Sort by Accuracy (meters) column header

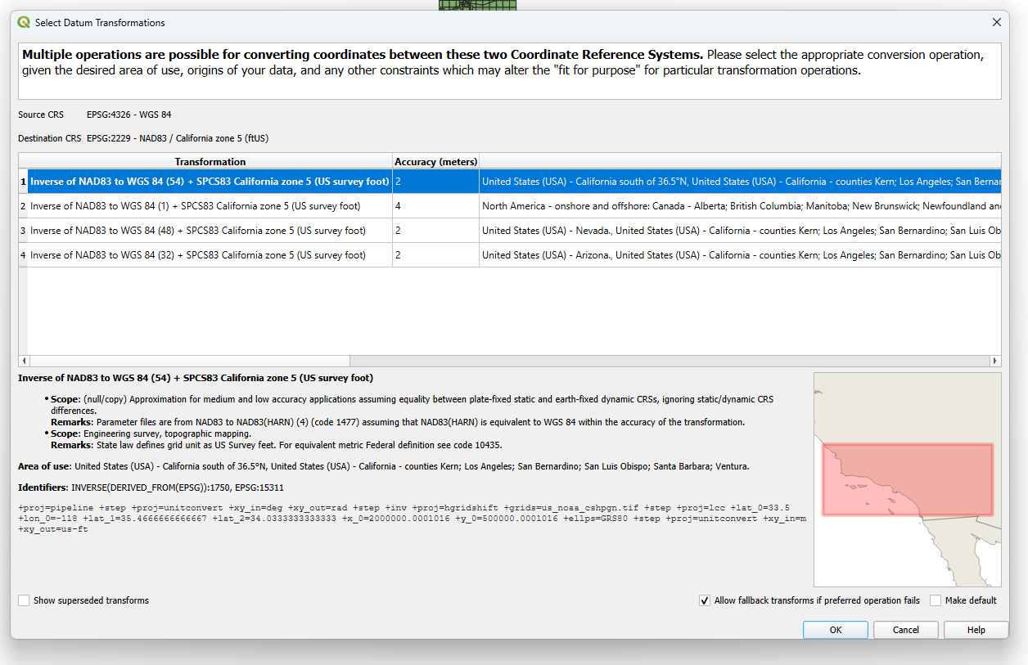click(x=435, y=162)
